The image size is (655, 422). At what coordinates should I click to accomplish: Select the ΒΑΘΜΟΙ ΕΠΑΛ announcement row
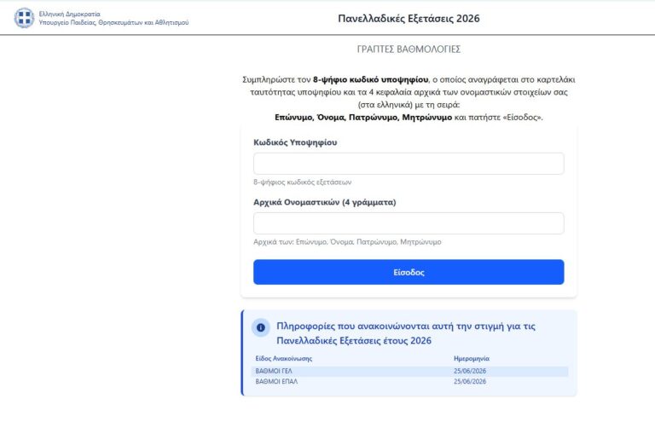pyautogui.click(x=409, y=382)
